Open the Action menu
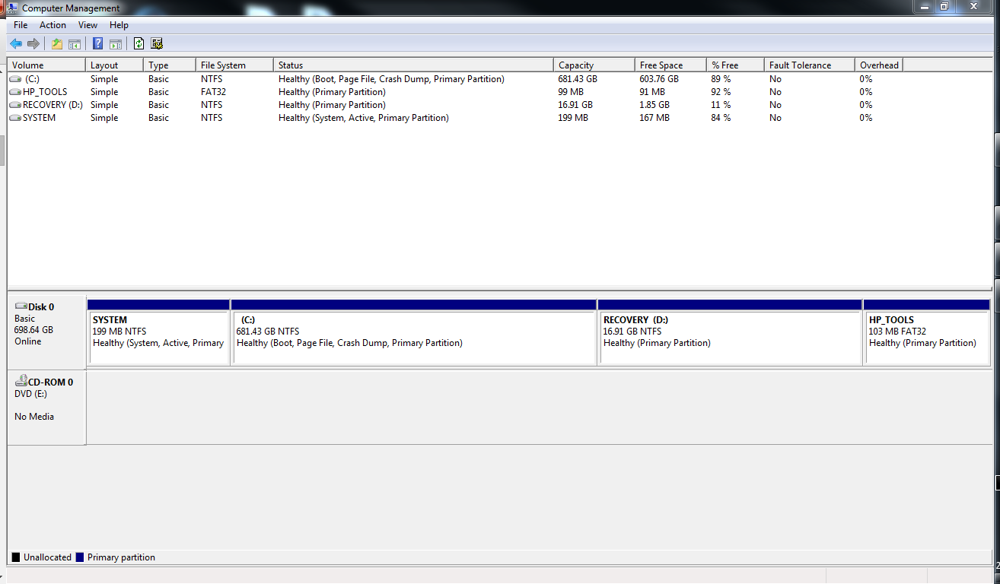The image size is (1000, 584). (53, 25)
